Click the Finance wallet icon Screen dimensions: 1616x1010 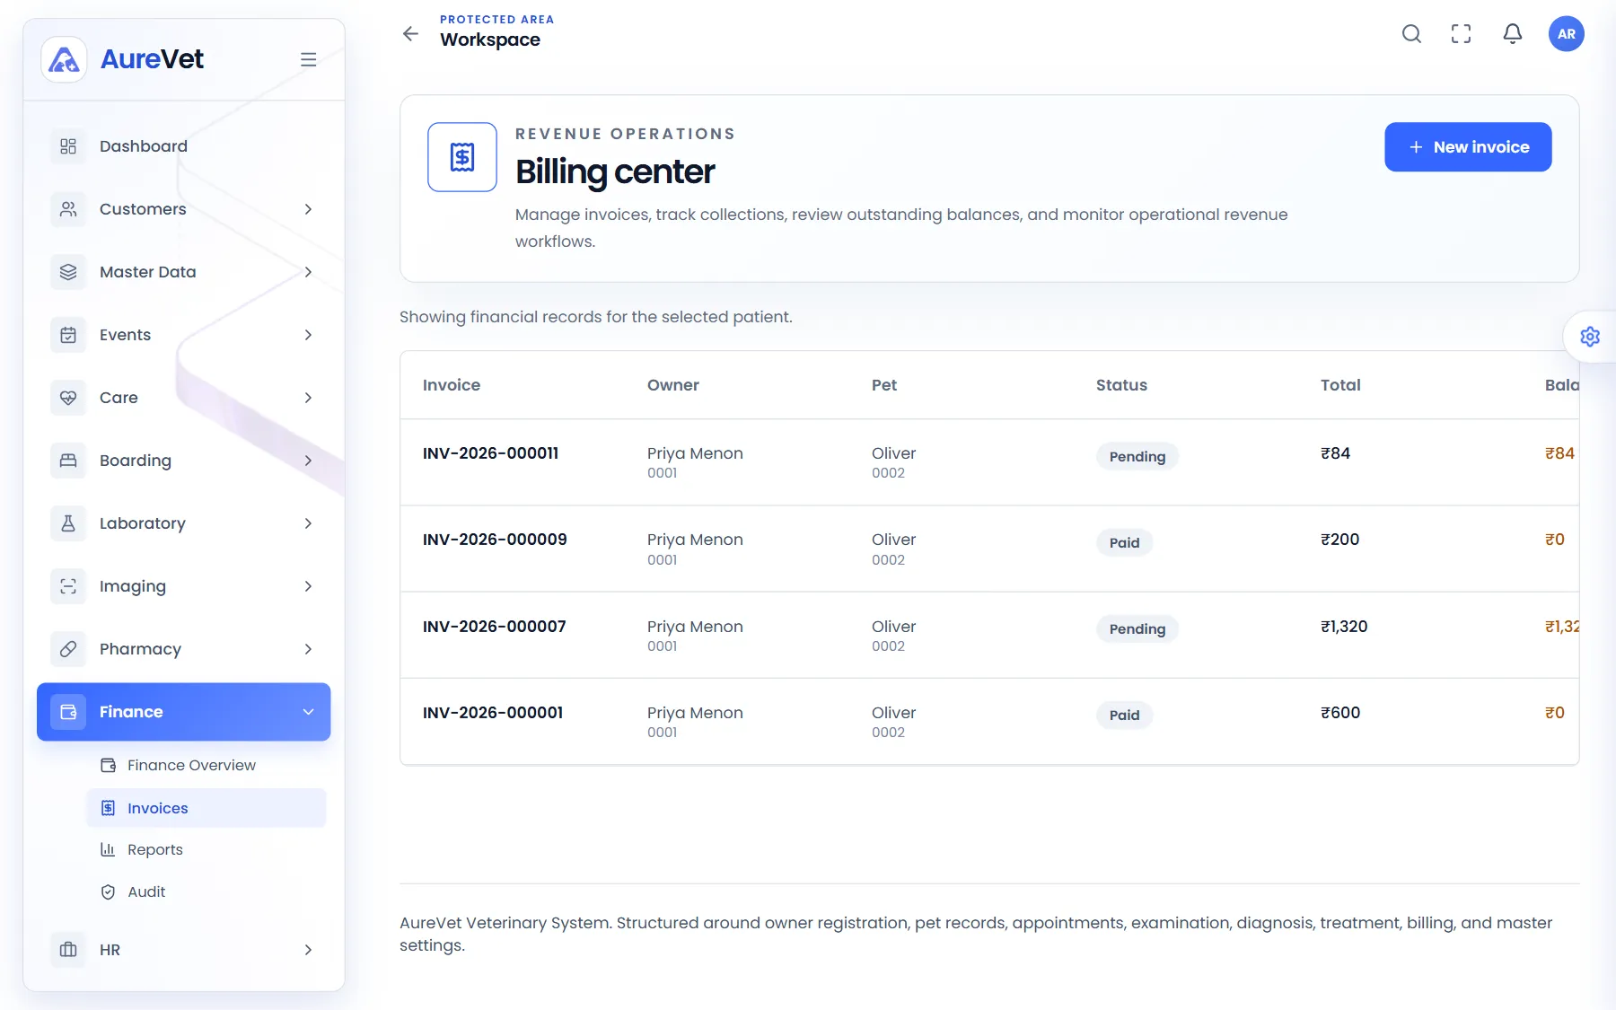coord(68,712)
